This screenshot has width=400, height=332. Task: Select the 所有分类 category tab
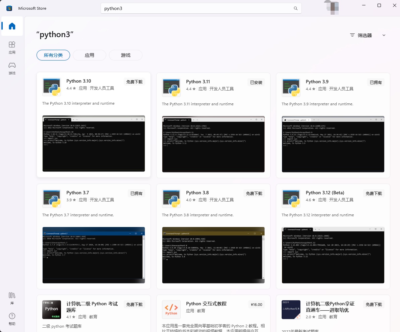[x=53, y=55]
